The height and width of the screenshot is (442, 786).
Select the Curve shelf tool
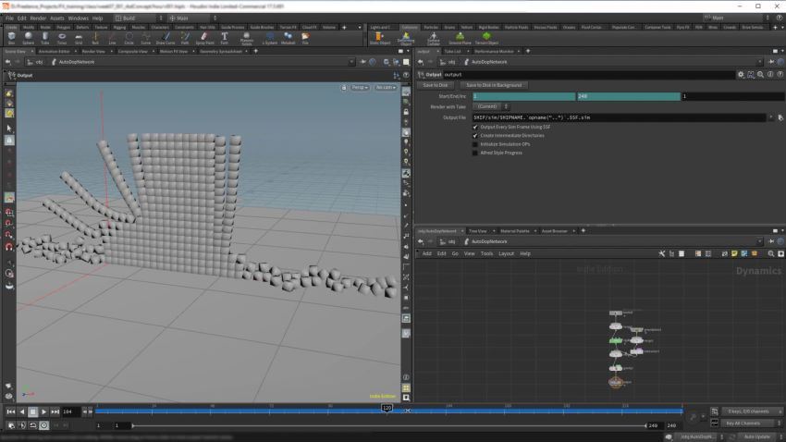click(x=146, y=38)
